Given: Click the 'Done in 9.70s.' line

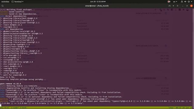Looking at the screenshot, I should tap(8, 77).
